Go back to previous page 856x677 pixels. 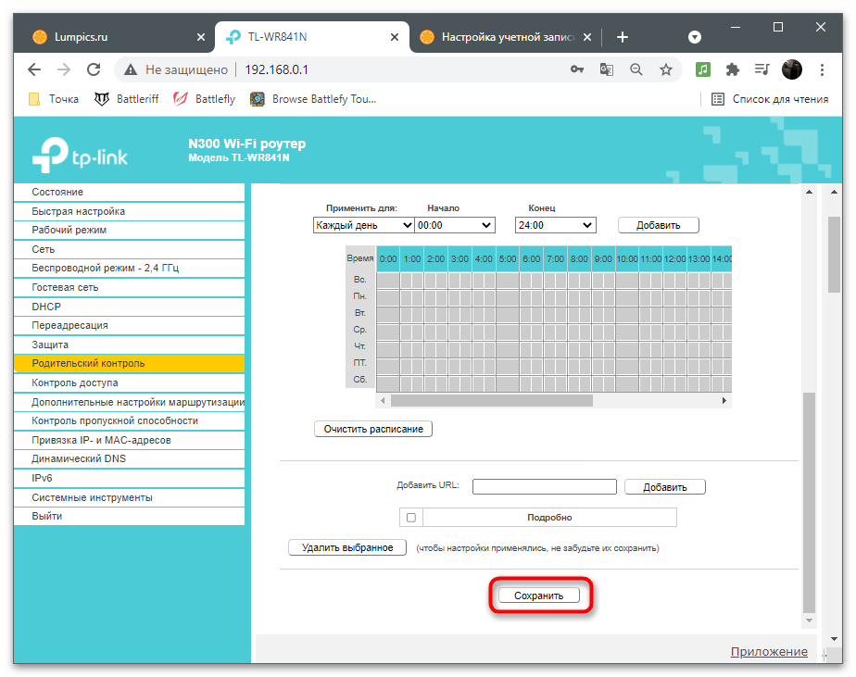34,69
